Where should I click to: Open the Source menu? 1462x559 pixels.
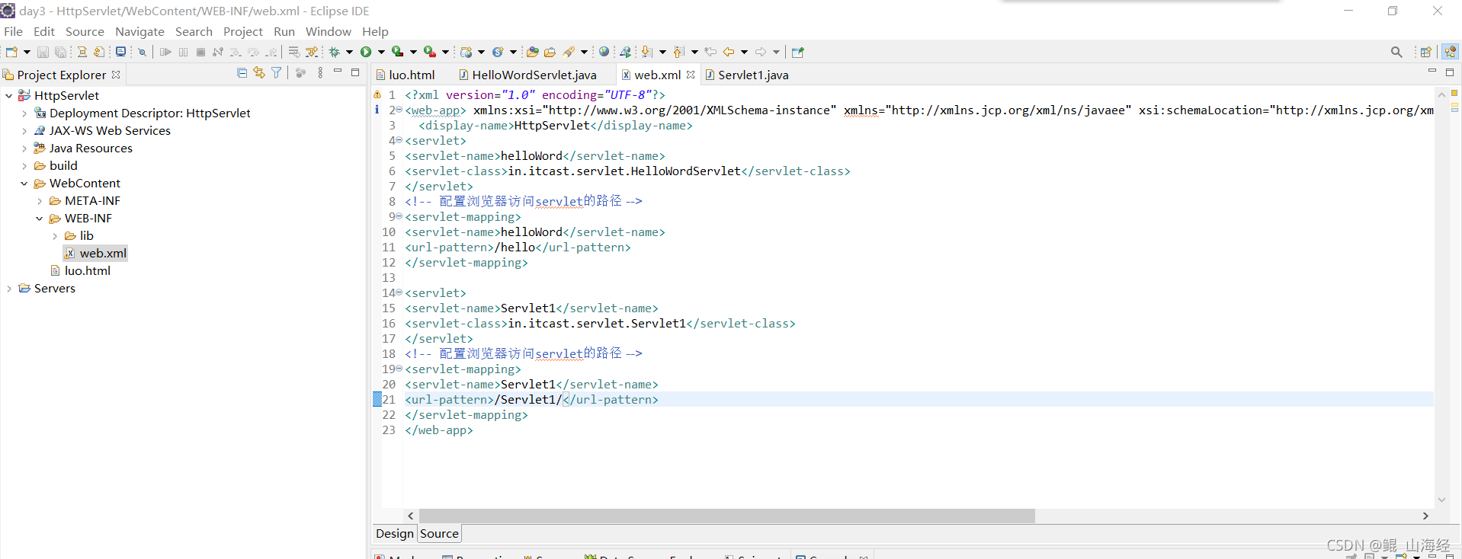coord(85,31)
